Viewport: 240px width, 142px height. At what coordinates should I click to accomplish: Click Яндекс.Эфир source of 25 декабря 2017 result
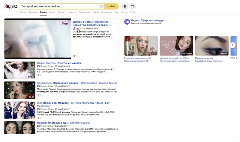[47, 109]
